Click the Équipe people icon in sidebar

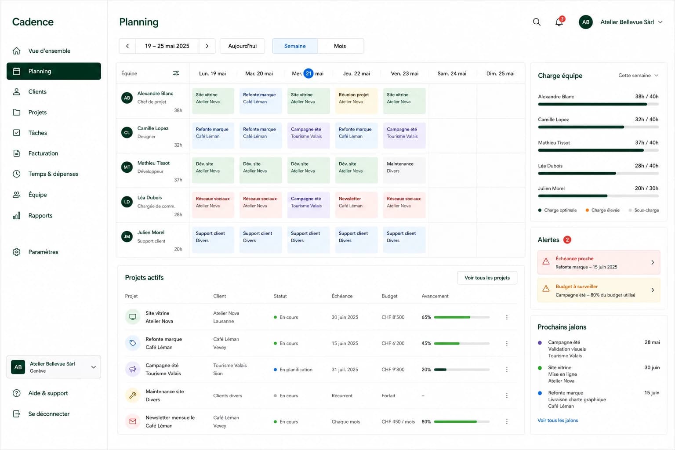pyautogui.click(x=17, y=195)
